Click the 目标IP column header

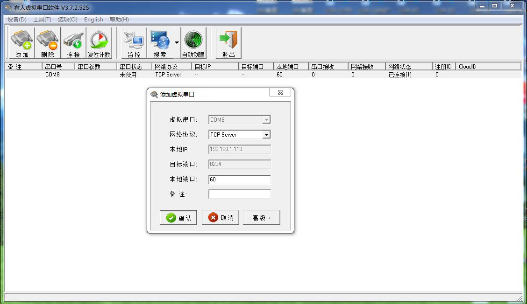(215, 66)
